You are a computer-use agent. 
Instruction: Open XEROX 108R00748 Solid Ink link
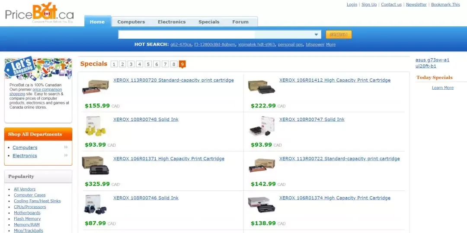(x=146, y=120)
